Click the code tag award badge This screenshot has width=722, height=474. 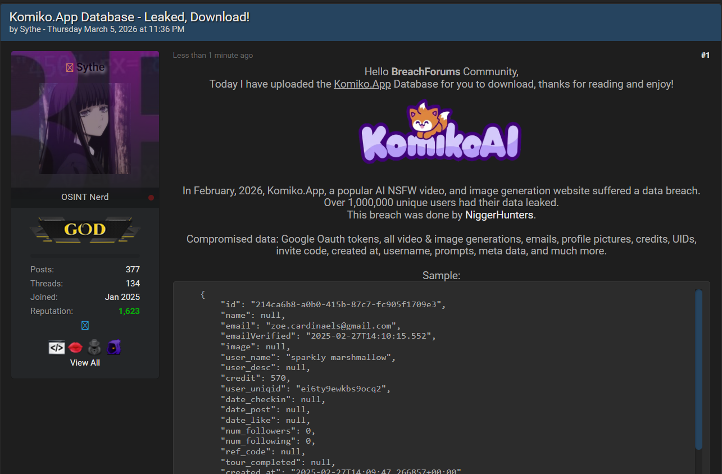pos(57,348)
